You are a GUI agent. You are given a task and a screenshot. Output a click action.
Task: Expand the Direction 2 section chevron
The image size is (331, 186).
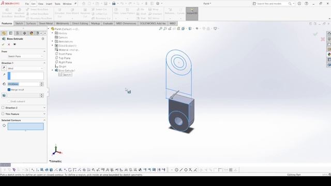(x=44, y=108)
